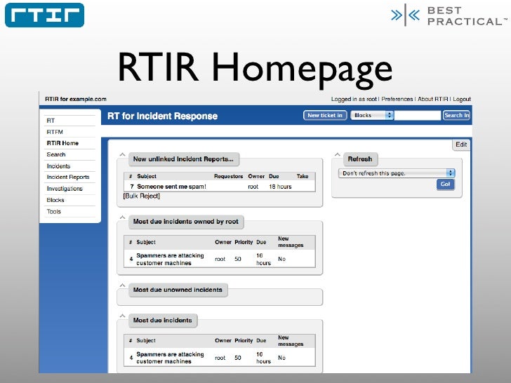Open Investigations in the sidebar
This screenshot has width=511, height=383.
pyautogui.click(x=65, y=189)
